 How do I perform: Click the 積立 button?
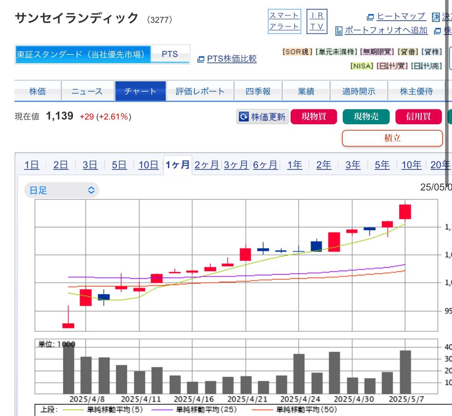point(392,138)
